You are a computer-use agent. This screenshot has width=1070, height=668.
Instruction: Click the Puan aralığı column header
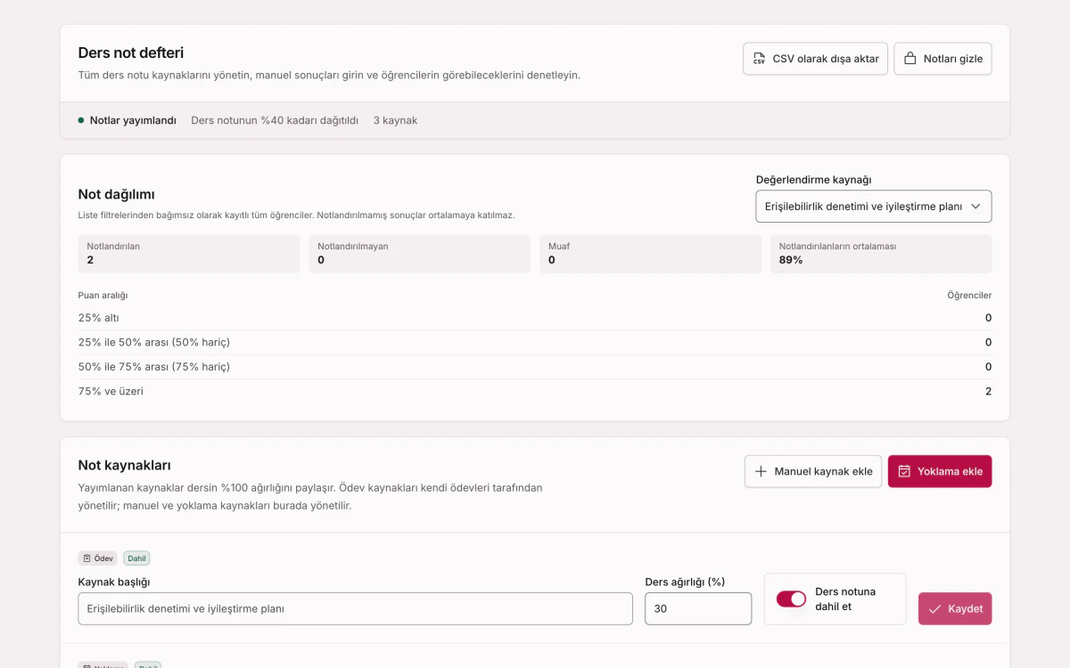(103, 296)
